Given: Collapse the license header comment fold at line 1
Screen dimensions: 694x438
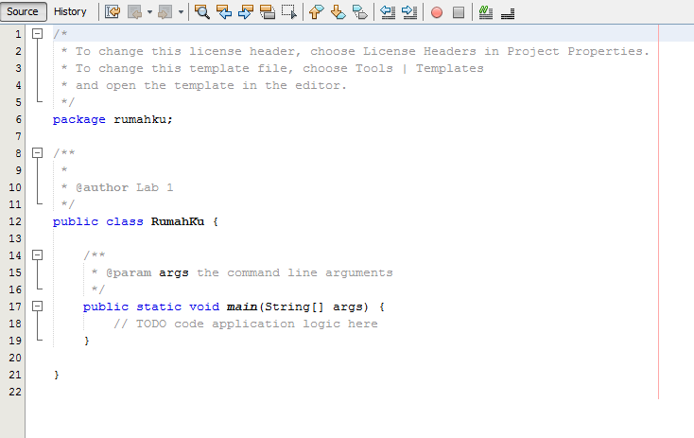Looking at the screenshot, I should pos(38,34).
